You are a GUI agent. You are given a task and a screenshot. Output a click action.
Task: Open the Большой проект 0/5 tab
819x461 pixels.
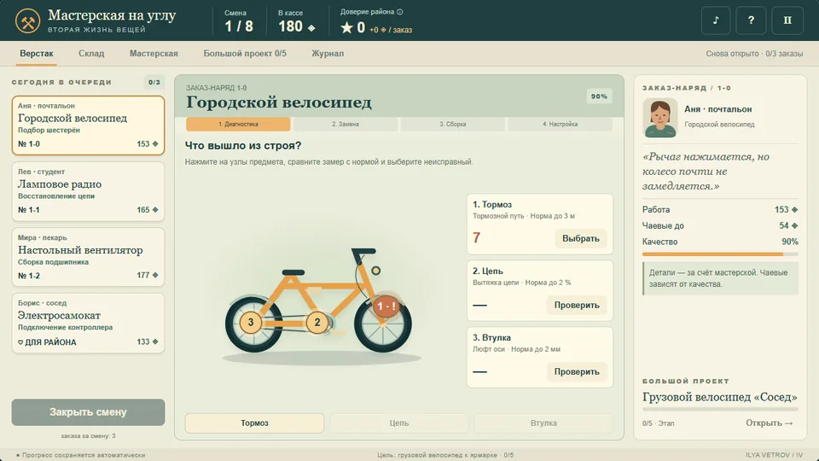[245, 53]
